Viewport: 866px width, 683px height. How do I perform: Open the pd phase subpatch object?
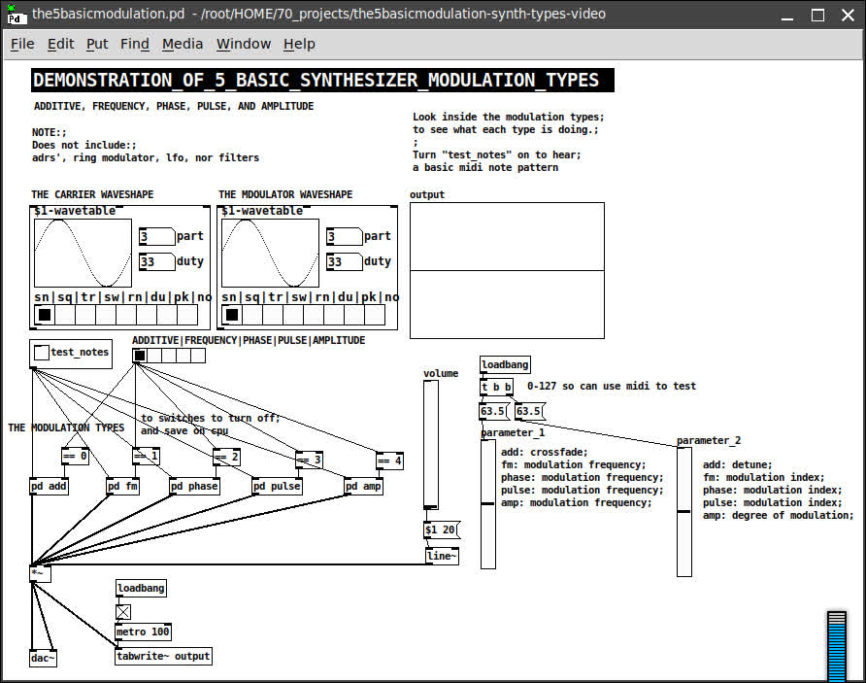point(194,487)
